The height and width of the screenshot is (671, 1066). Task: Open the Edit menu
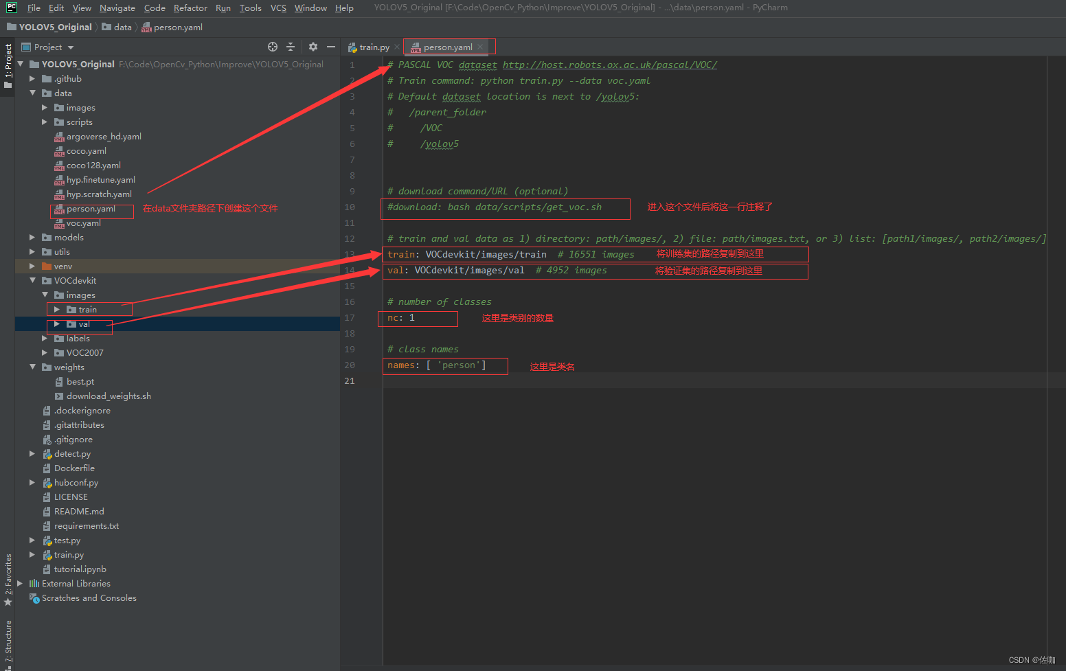click(x=56, y=8)
